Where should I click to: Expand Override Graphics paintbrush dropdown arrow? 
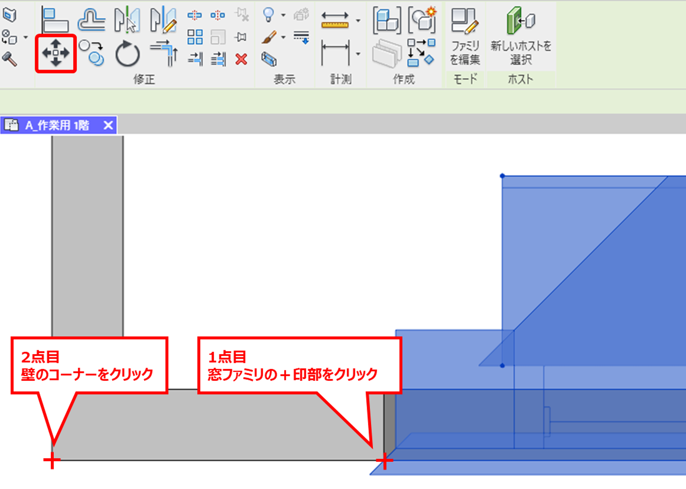click(x=283, y=37)
